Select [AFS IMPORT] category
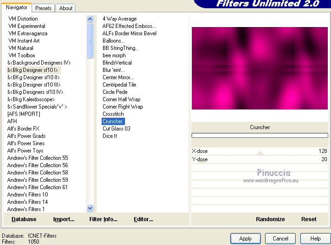The height and width of the screenshot is (245, 331). point(23,114)
